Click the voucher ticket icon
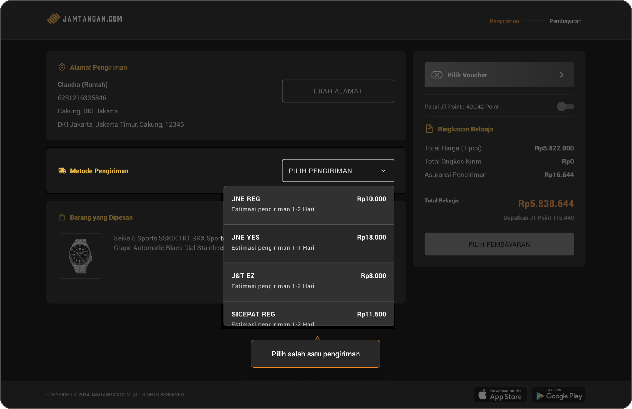This screenshot has width=632, height=409. 437,75
